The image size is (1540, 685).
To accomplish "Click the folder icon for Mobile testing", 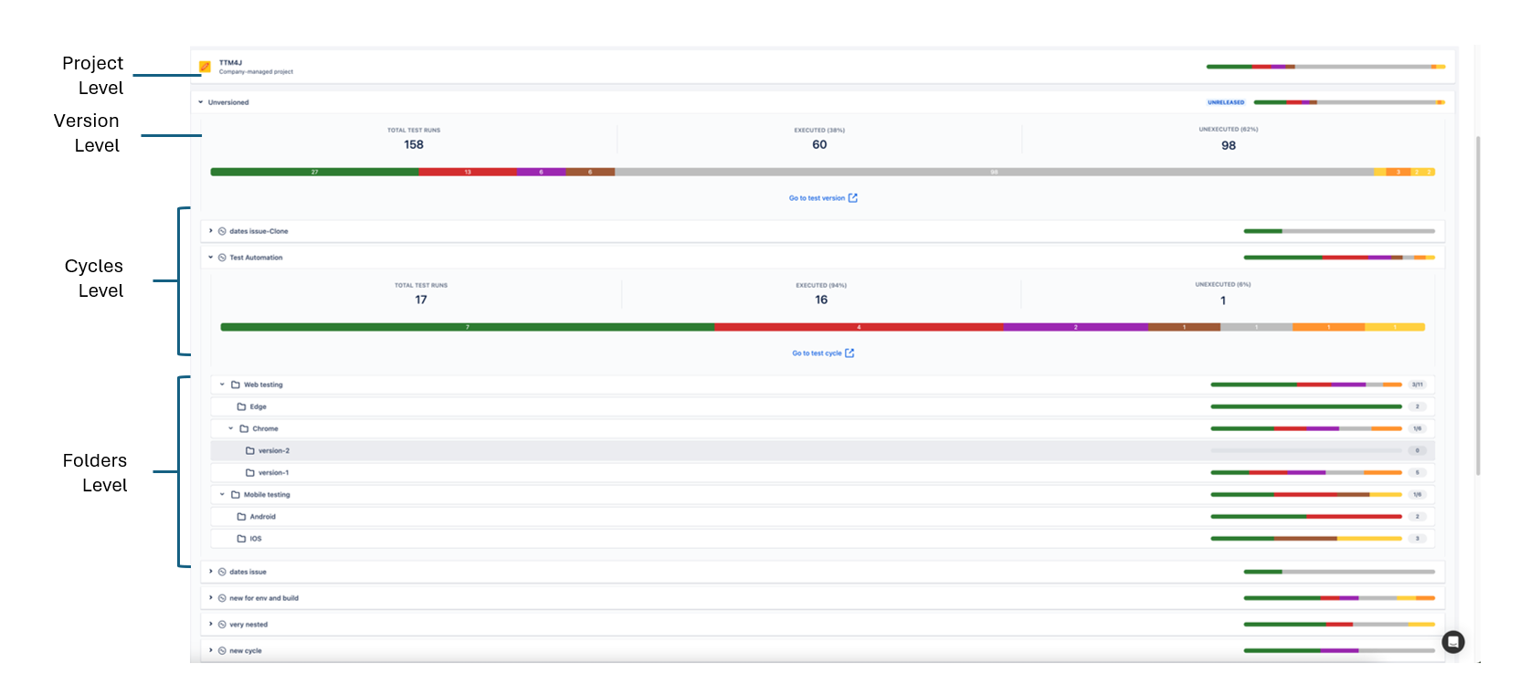I will (x=236, y=494).
